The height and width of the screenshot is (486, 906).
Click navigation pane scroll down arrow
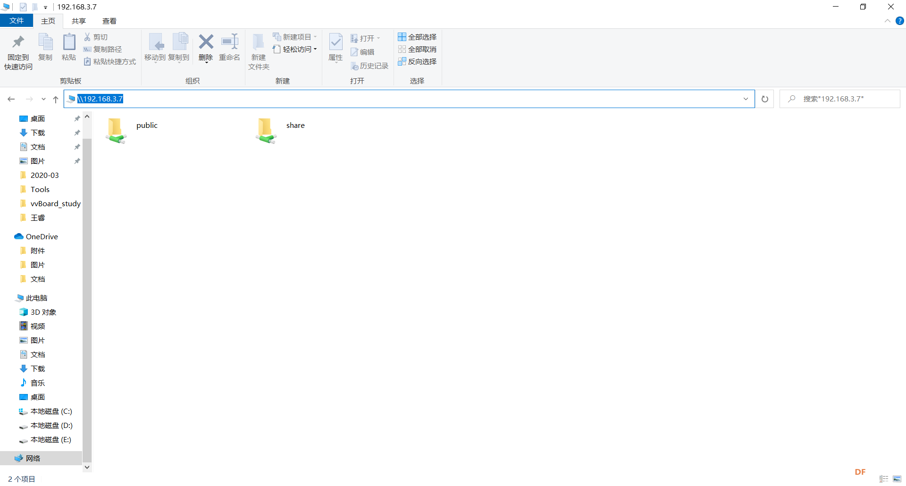pos(87,467)
